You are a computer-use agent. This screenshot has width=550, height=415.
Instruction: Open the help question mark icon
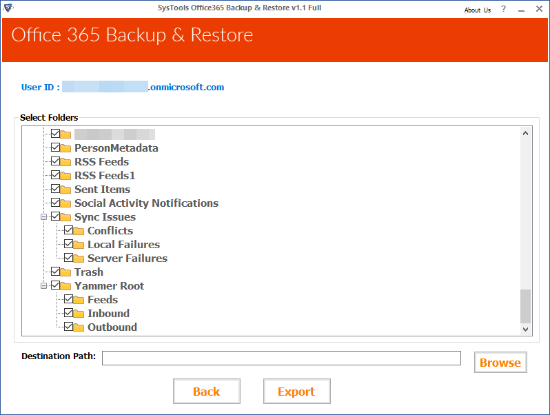pyautogui.click(x=504, y=9)
